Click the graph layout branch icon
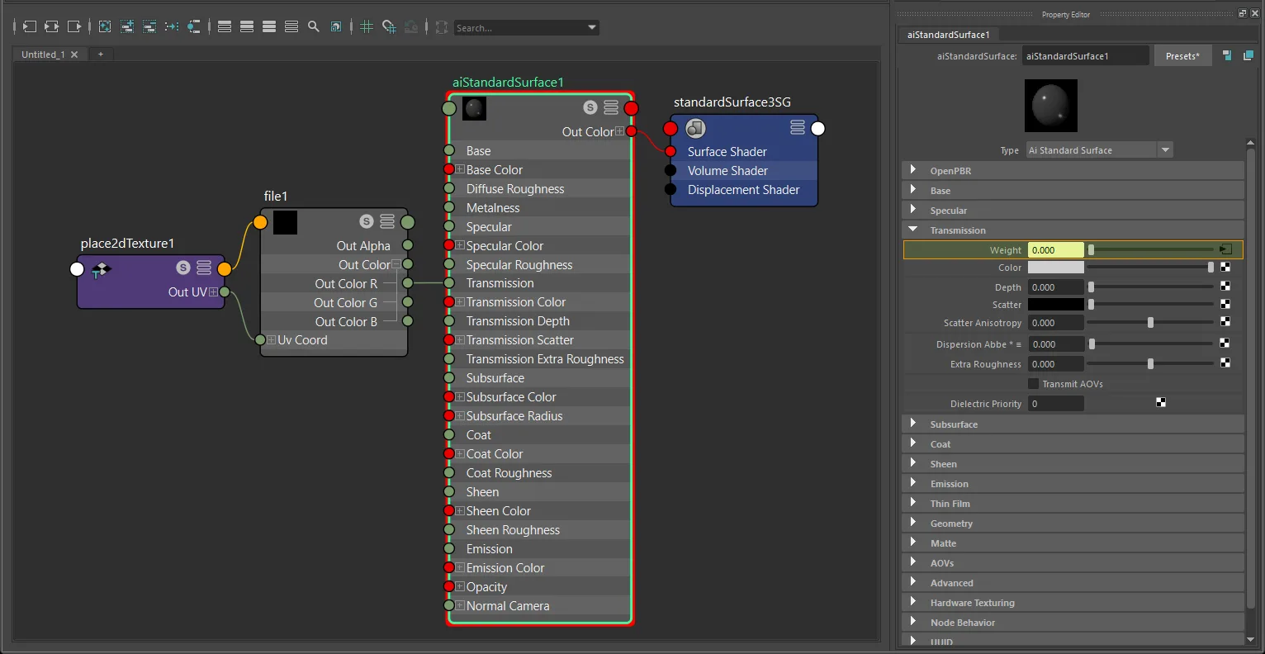 click(194, 26)
